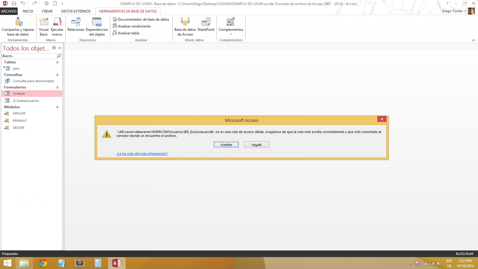478x269 pixels.
Task: Collapse the Módulos group
Action: [57, 107]
